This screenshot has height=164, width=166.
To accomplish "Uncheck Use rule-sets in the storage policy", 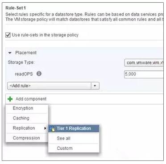I will tap(8, 35).
